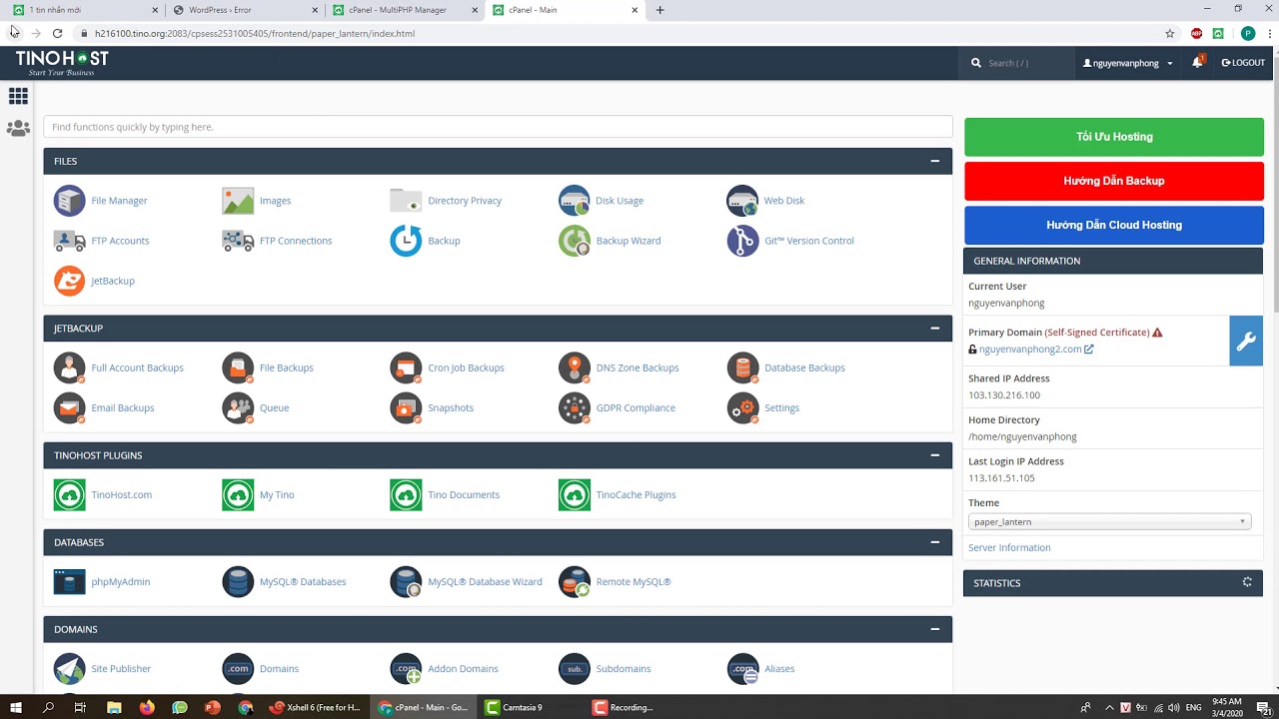
Task: Open MySQL Databases icon
Action: 238,581
